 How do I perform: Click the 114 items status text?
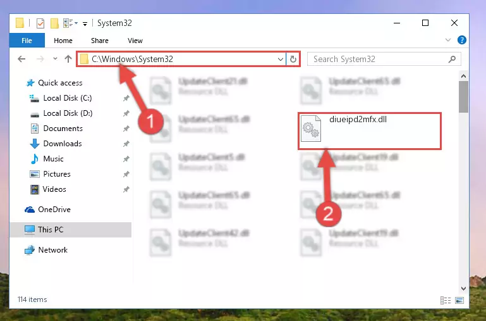tap(32, 299)
